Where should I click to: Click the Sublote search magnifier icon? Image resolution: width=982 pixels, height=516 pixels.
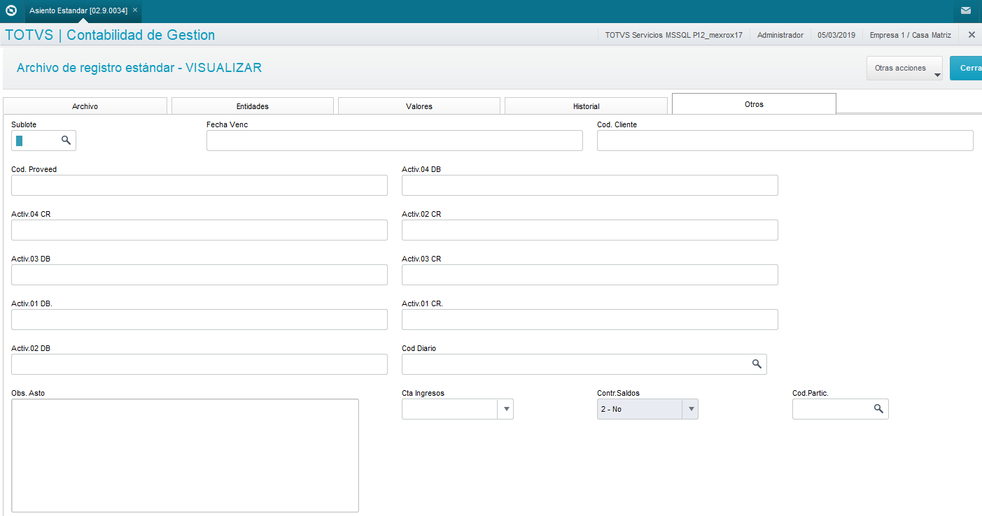[66, 141]
